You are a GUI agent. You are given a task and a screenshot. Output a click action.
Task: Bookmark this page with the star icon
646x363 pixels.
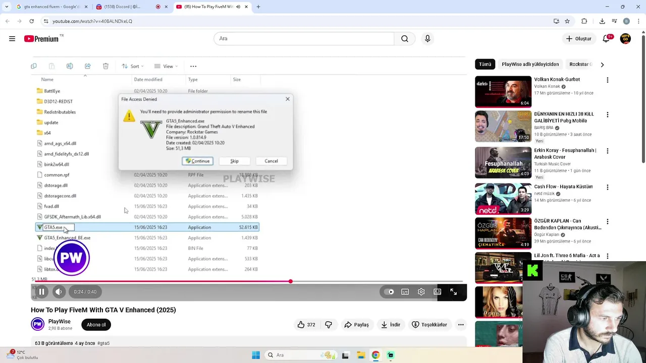567,21
